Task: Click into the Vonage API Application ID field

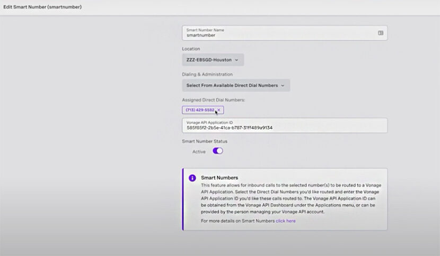Action: pyautogui.click(x=284, y=127)
